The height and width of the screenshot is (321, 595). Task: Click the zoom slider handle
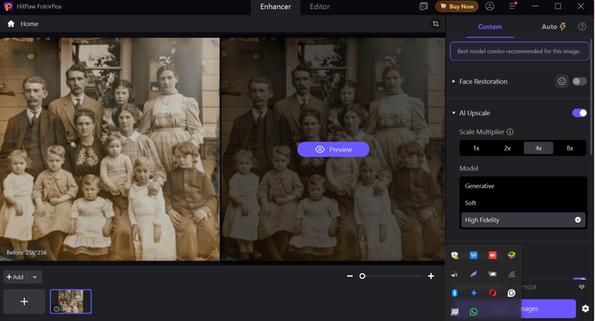tap(363, 276)
